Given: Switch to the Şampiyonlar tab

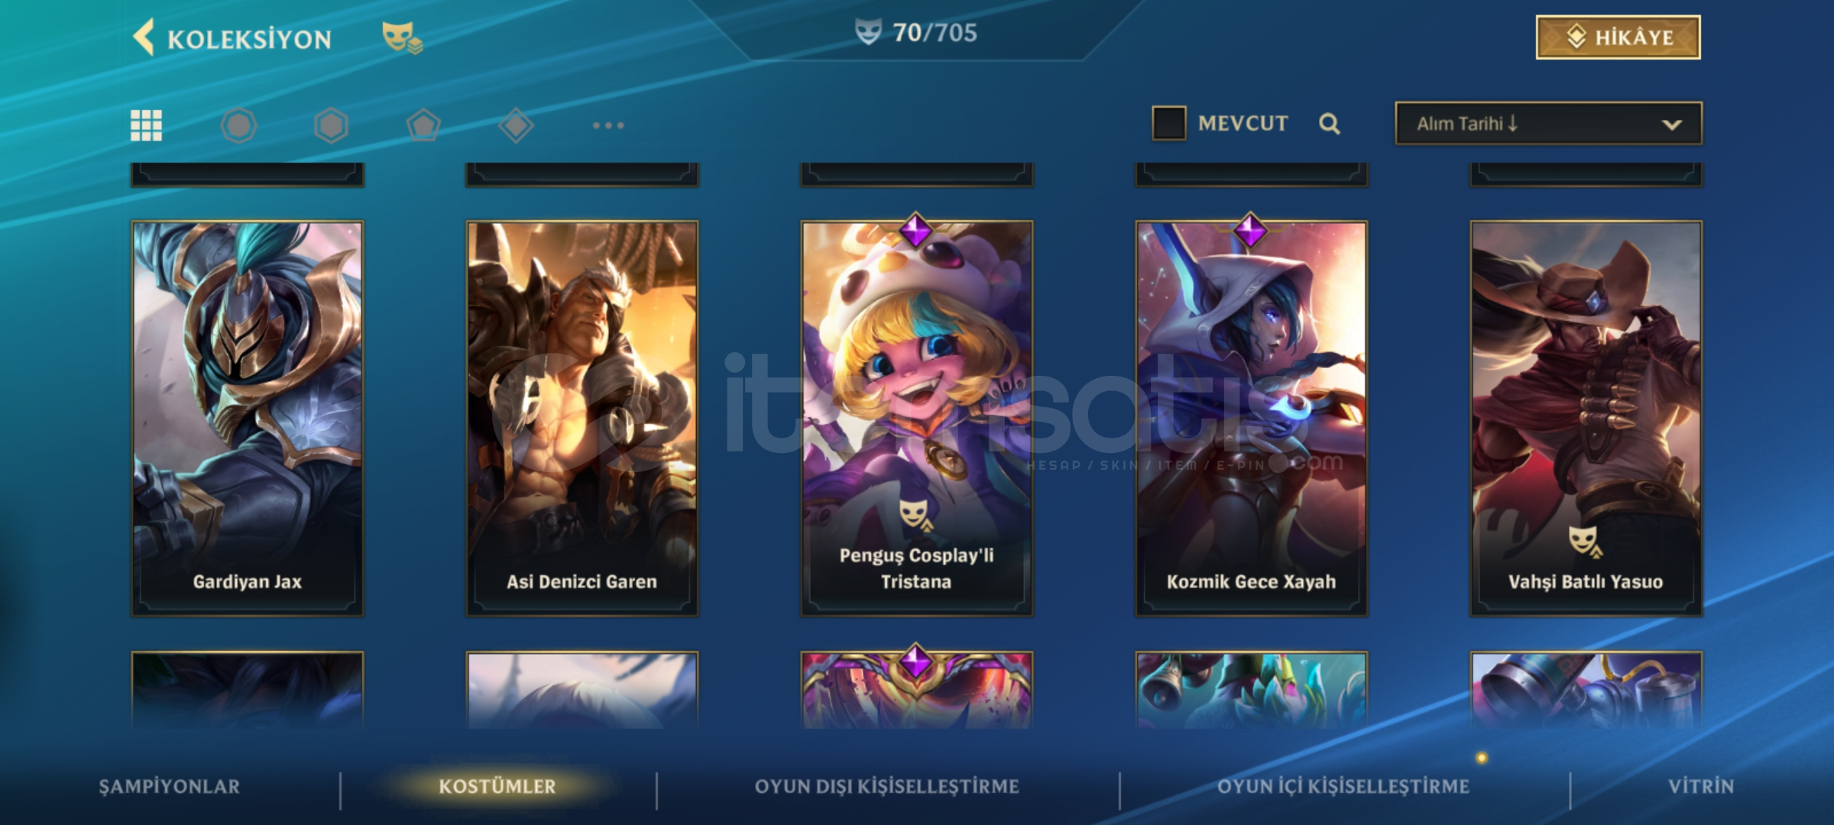Looking at the screenshot, I should pyautogui.click(x=170, y=787).
